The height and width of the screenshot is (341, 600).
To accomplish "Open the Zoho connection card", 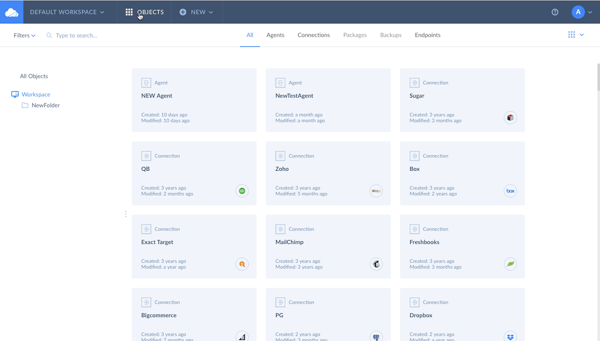I will coord(328,174).
